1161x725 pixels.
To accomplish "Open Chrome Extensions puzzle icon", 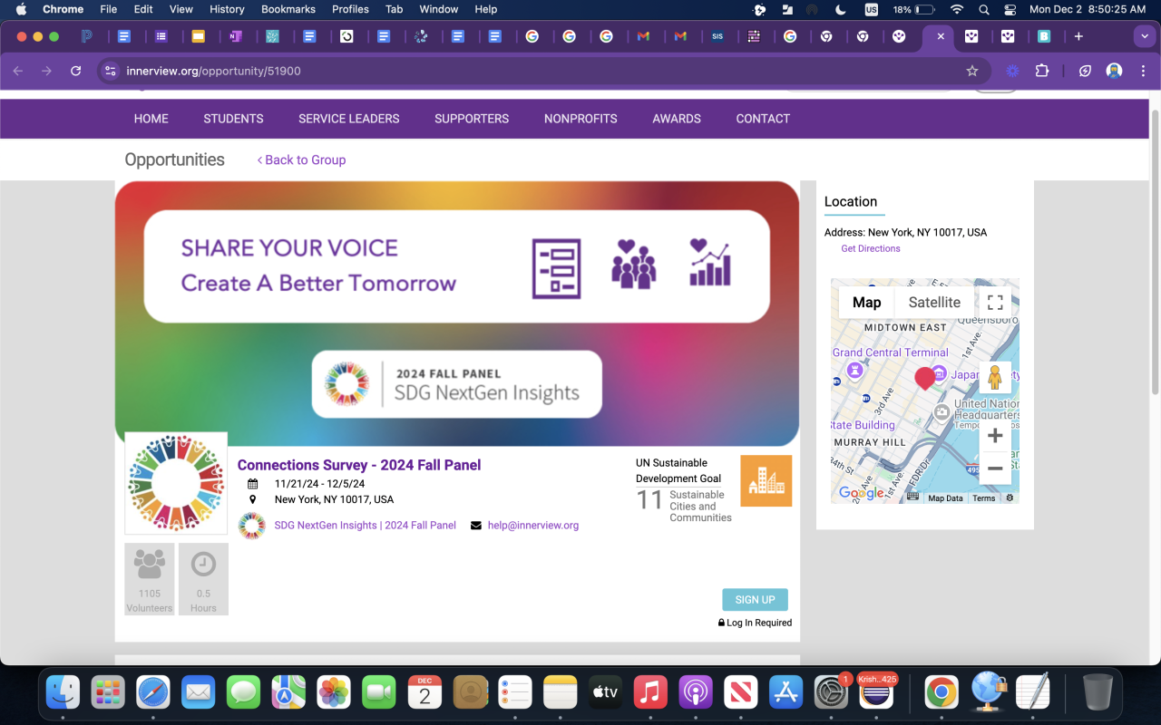I will point(1041,71).
